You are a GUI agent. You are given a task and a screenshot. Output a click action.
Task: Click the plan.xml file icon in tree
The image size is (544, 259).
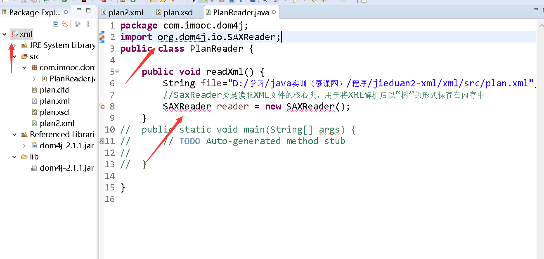point(34,101)
